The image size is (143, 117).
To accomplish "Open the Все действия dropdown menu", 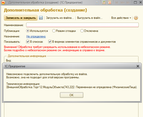I will coord(121,18).
